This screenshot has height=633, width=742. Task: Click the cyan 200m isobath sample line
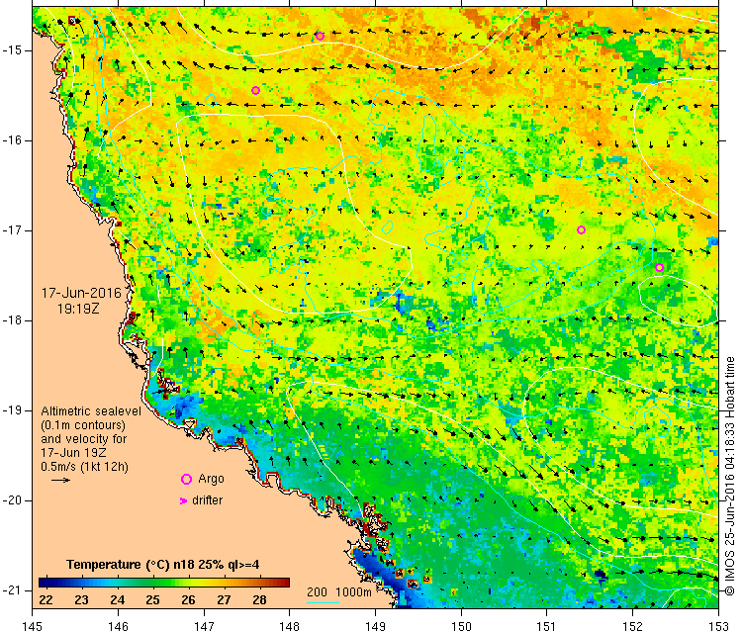tap(323, 602)
